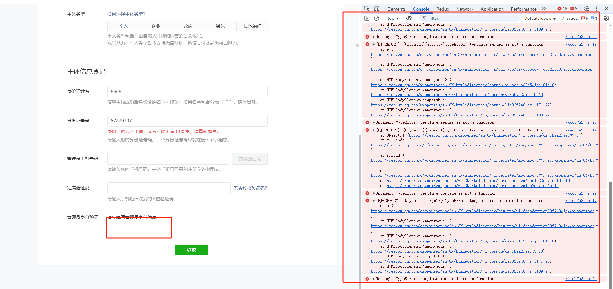Click the error icon beside the '[tryCatch][timeout]' entry

367,130
